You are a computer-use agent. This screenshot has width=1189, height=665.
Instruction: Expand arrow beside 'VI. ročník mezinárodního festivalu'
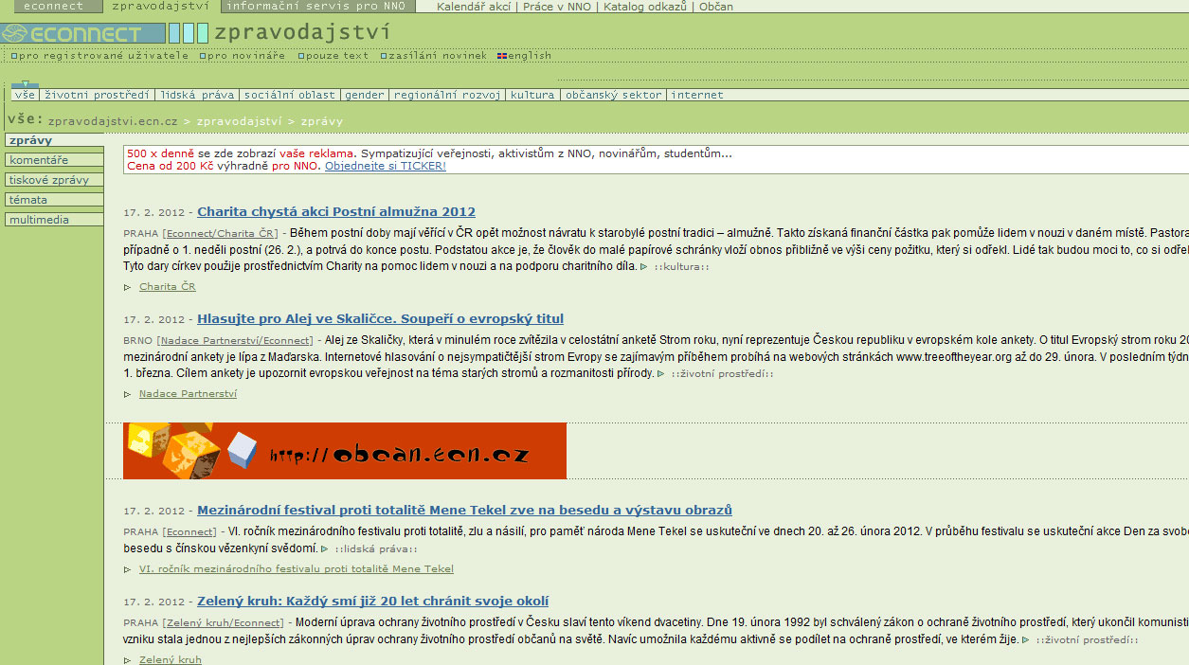(128, 569)
